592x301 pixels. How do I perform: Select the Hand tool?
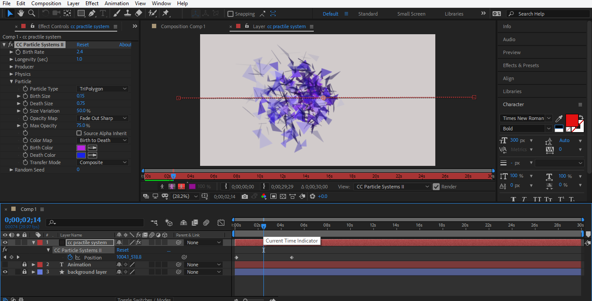click(21, 13)
